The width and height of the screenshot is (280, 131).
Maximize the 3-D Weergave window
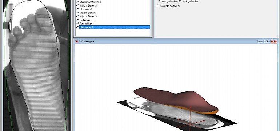pos(267,41)
